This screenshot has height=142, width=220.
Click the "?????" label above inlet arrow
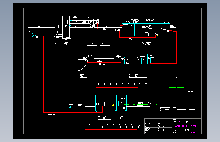click(30, 31)
